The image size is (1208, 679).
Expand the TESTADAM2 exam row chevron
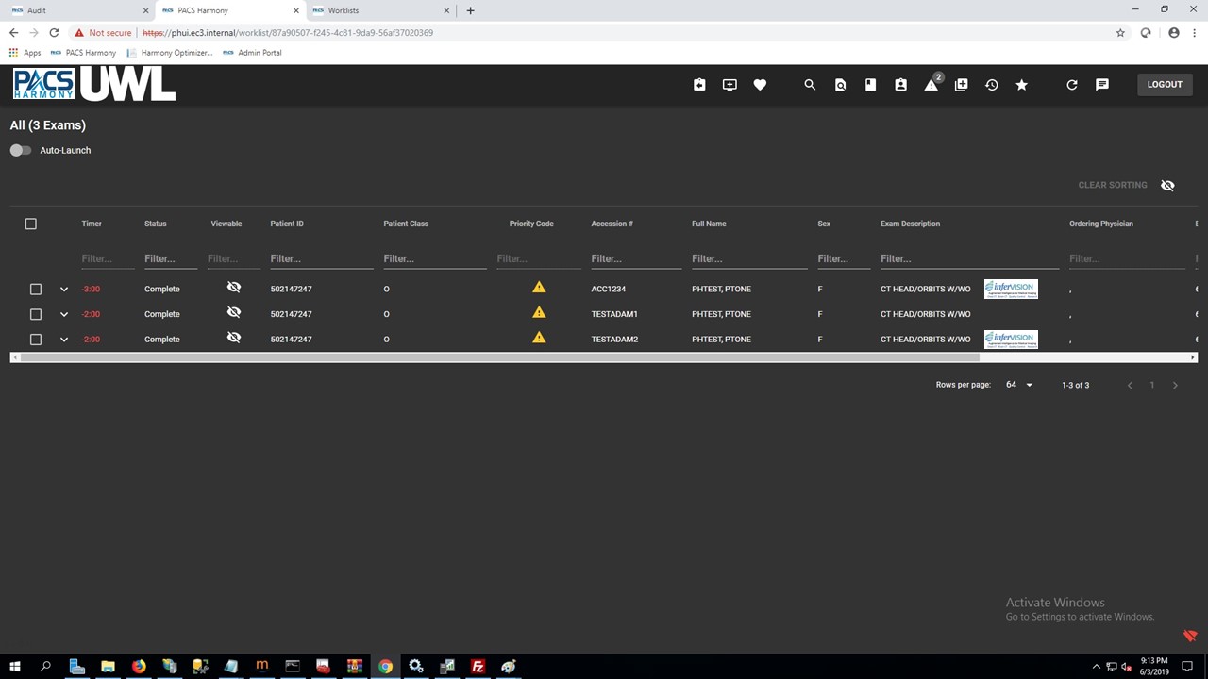64,339
